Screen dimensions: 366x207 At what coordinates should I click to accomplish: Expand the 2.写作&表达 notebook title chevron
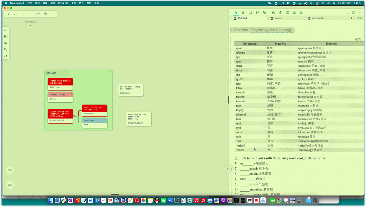pos(30,25)
